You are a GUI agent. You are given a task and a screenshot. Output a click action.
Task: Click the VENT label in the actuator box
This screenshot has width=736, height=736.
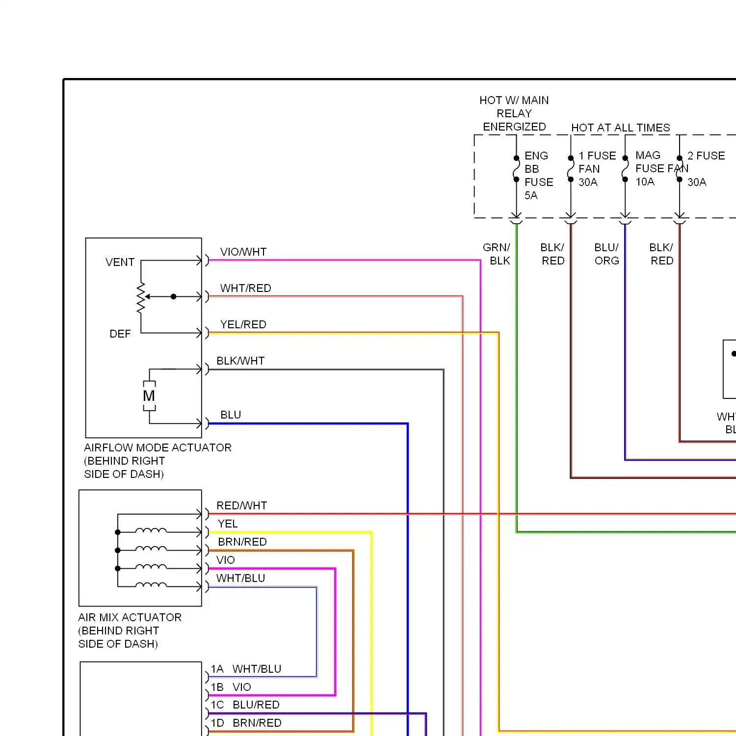pyautogui.click(x=120, y=262)
